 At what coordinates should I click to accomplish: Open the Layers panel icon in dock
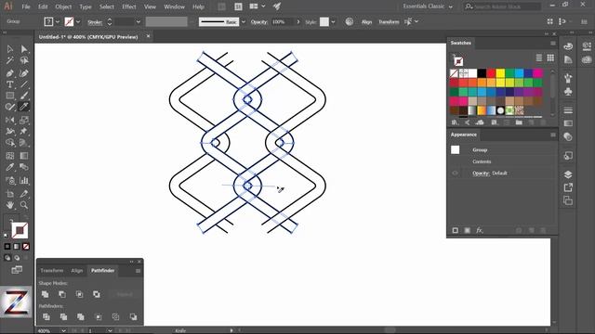568,174
